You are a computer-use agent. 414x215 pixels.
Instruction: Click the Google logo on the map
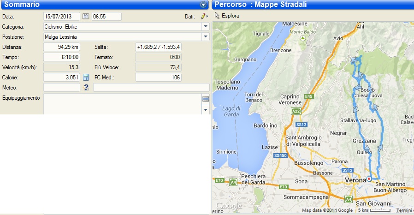pos(229,206)
